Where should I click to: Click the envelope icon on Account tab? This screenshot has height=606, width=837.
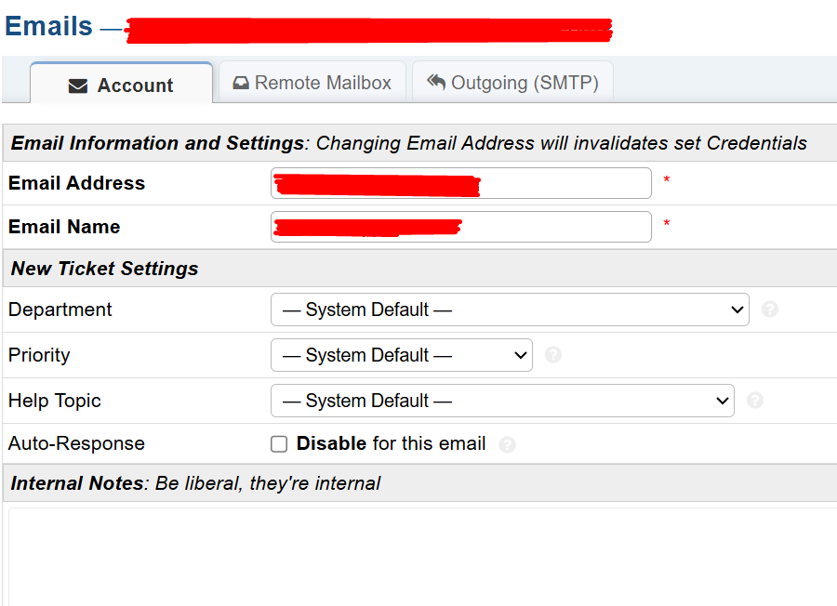click(78, 86)
